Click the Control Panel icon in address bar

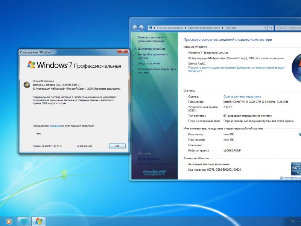point(150,27)
